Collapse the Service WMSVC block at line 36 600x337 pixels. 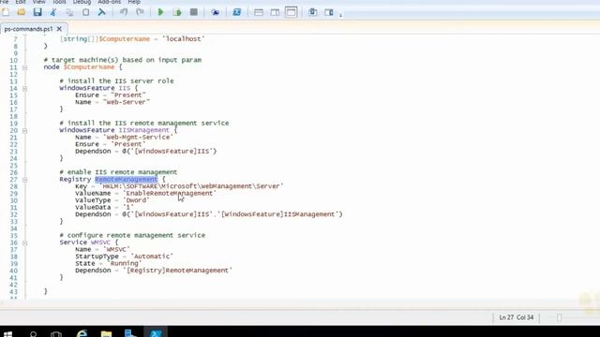click(x=25, y=242)
